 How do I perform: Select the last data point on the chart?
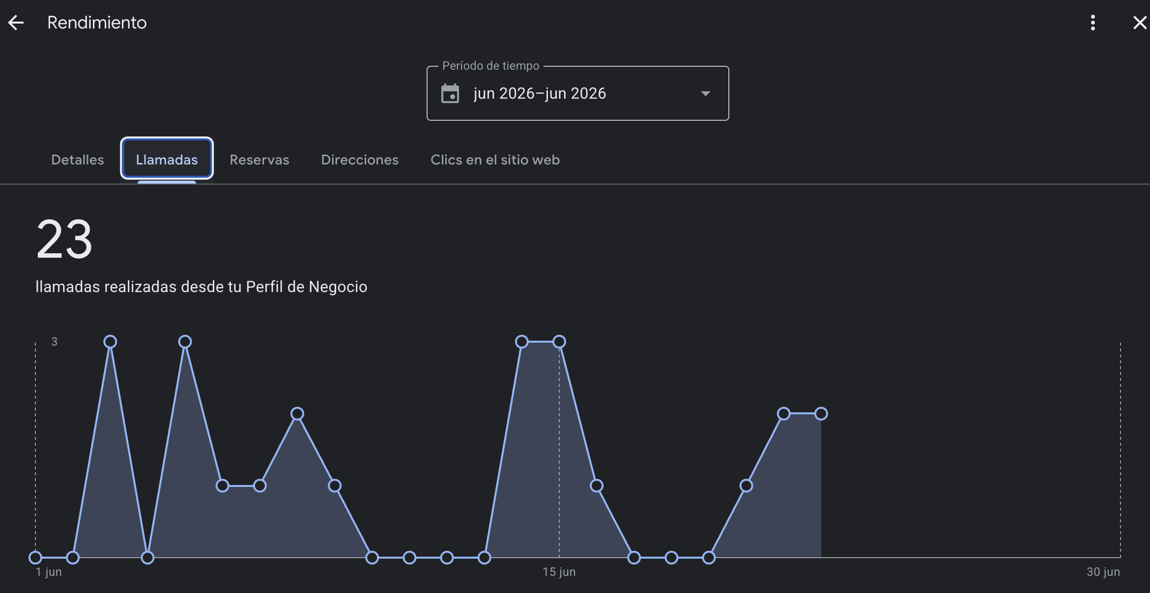coord(821,414)
